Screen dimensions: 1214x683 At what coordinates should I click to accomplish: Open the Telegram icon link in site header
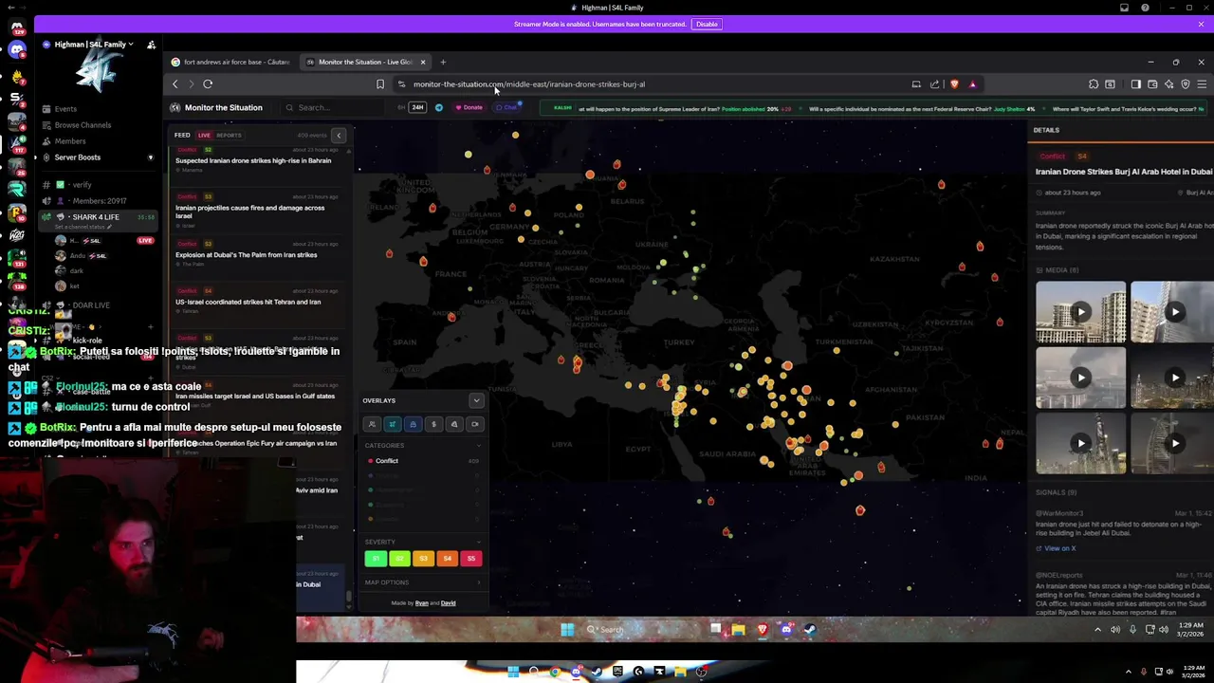coord(438,107)
